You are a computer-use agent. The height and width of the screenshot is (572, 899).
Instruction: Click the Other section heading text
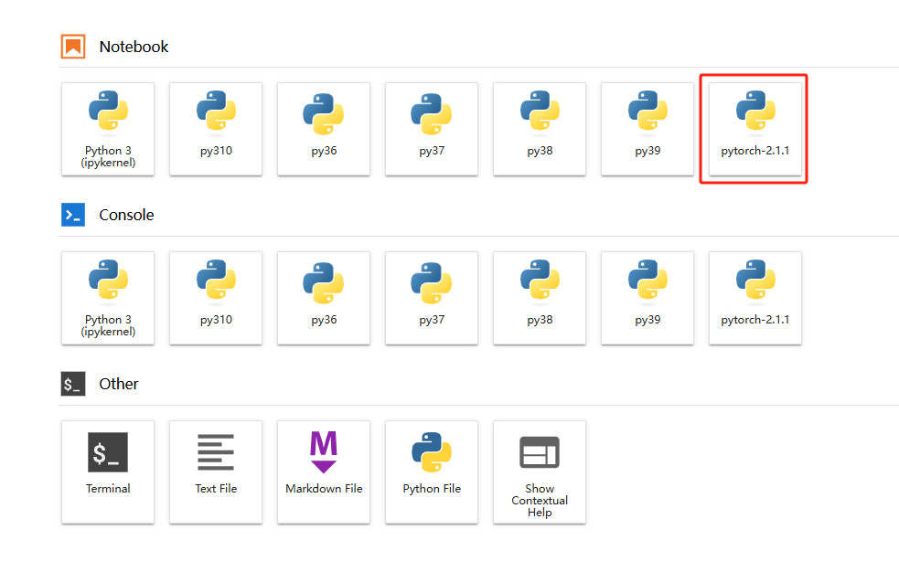coord(119,384)
